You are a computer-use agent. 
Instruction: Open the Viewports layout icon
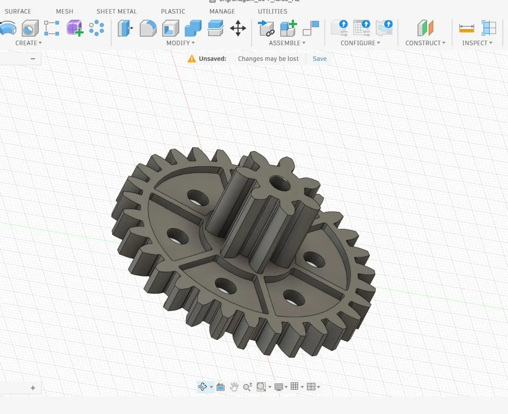click(x=311, y=386)
